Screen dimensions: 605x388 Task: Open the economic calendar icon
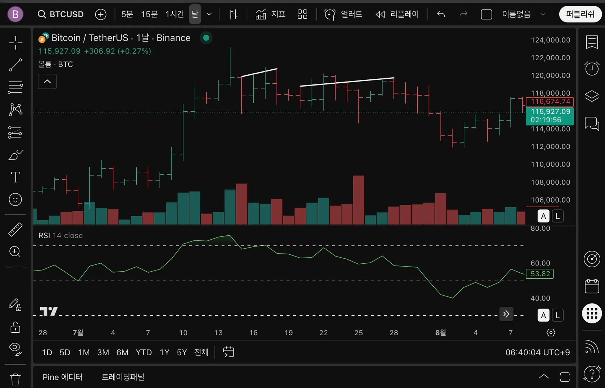click(592, 286)
